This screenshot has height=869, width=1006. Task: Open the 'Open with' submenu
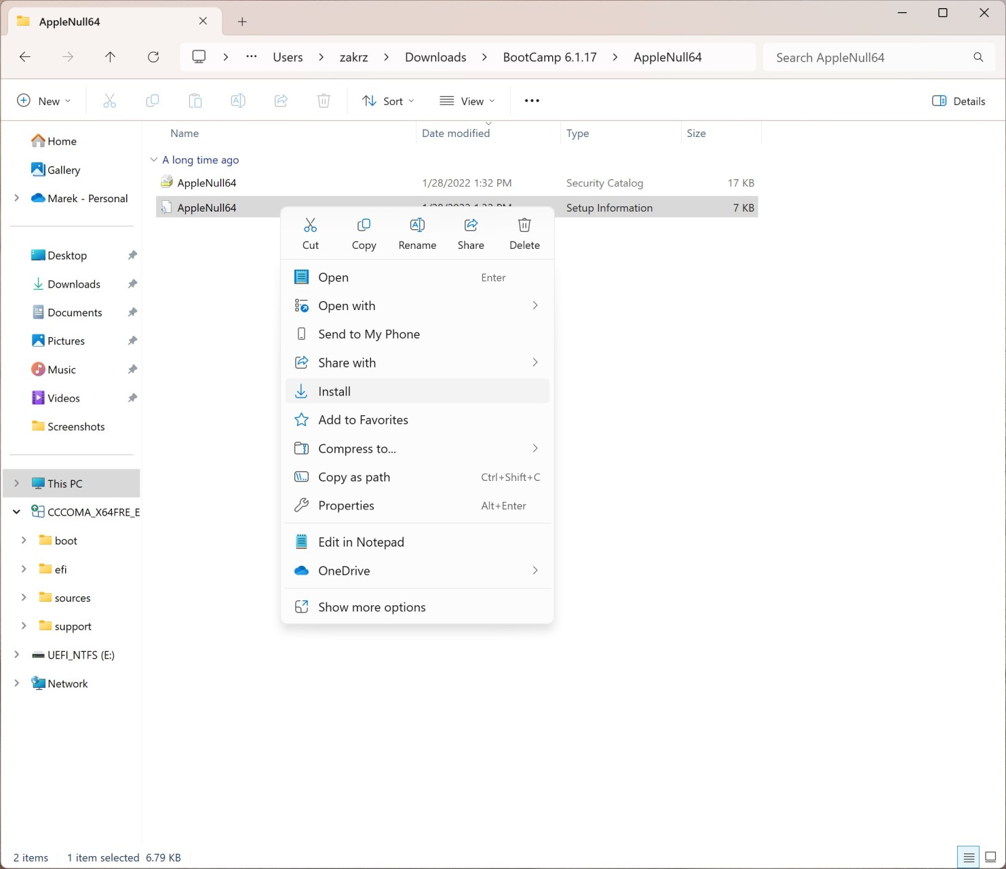[x=417, y=306]
